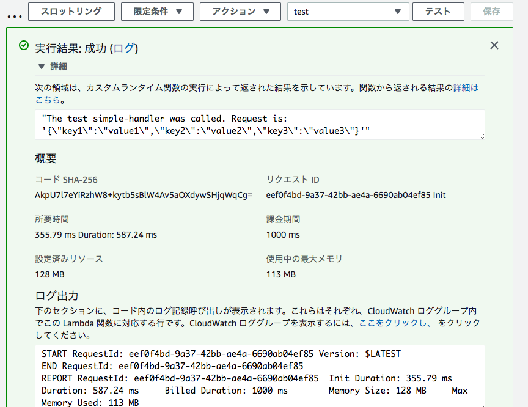
Task: Open the ここをクリックし CloudWatch link
Action: pos(395,323)
